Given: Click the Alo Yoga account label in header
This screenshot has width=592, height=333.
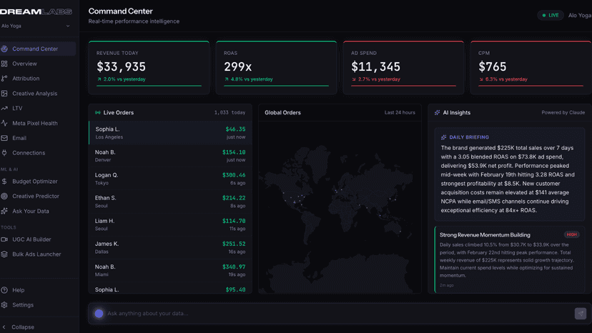Looking at the screenshot, I should click(x=580, y=16).
